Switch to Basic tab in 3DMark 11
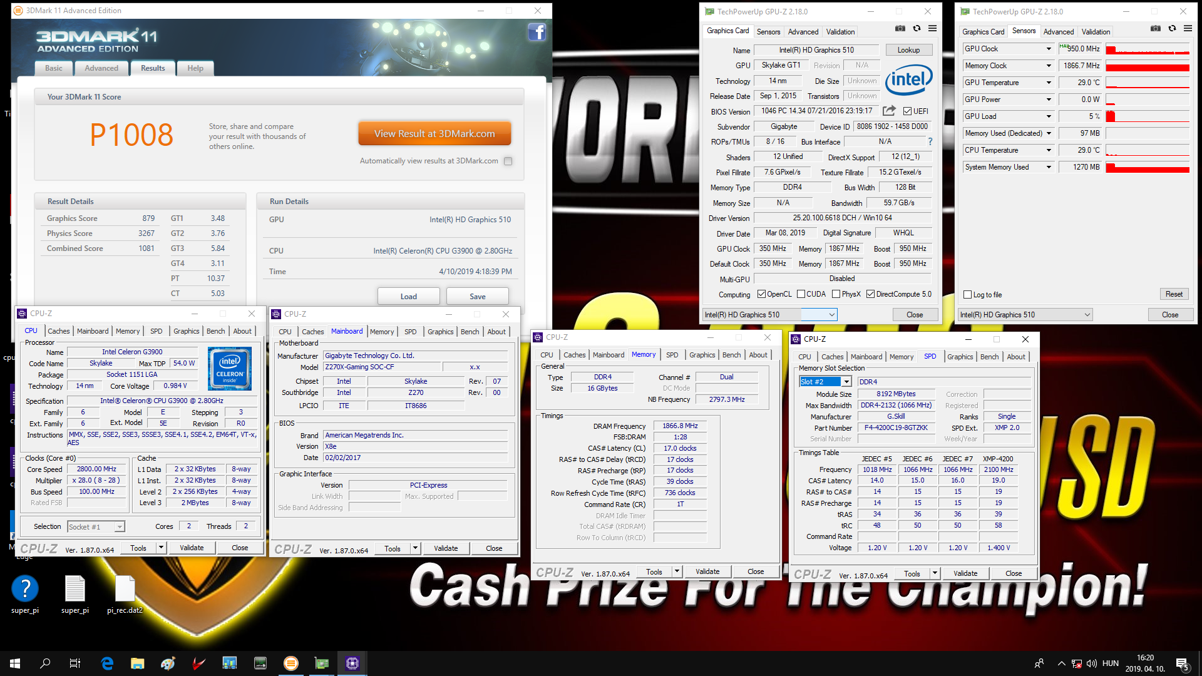 [54, 68]
